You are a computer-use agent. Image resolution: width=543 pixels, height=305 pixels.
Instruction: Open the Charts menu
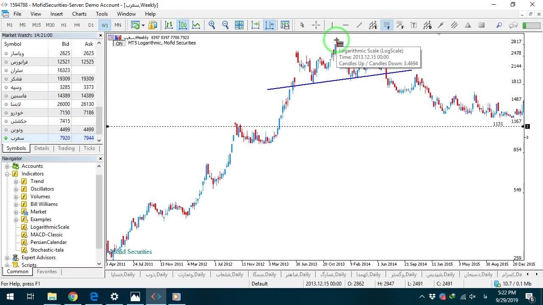click(79, 14)
